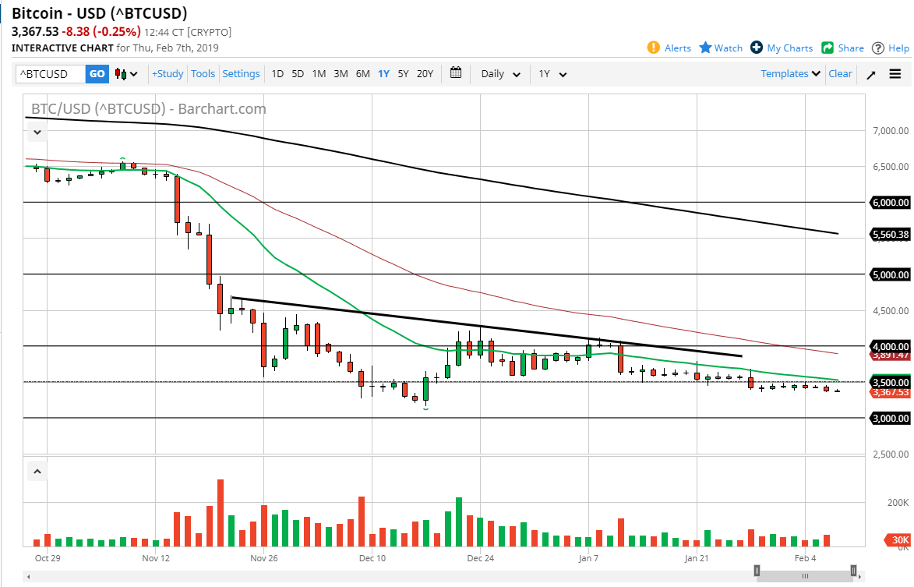Select the 5Y time range
This screenshot has width=914, height=587.
click(403, 73)
